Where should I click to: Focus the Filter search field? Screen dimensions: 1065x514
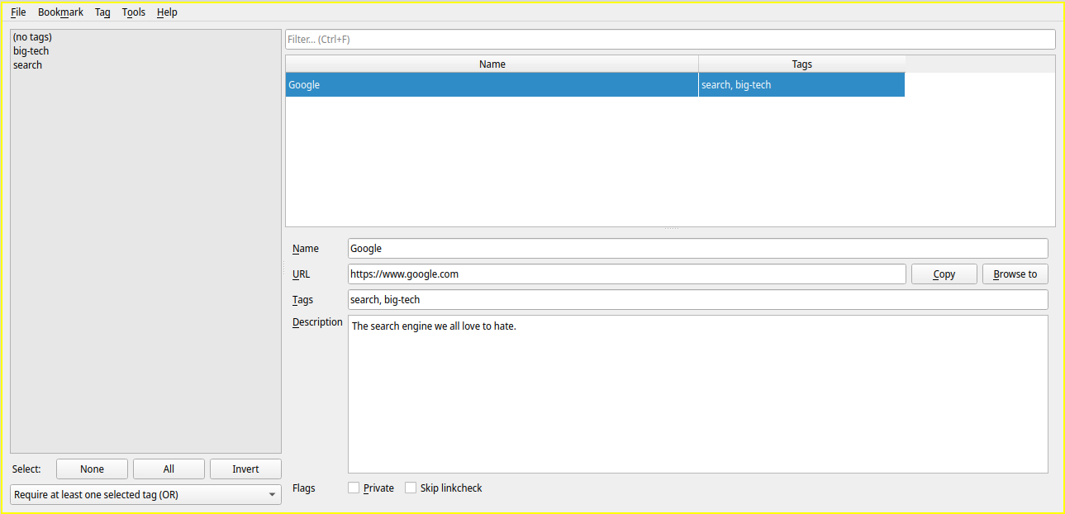670,39
